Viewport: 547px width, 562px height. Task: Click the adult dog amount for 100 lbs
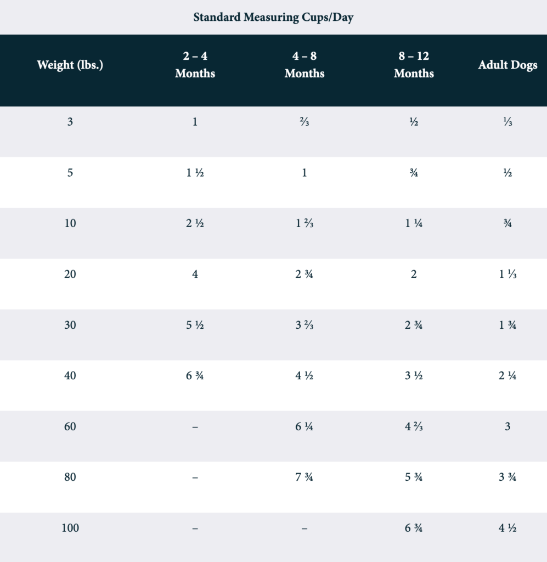(x=507, y=528)
